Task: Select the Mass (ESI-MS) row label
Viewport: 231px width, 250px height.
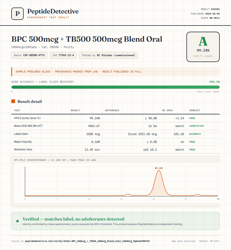Action: pyautogui.click(x=28, y=126)
